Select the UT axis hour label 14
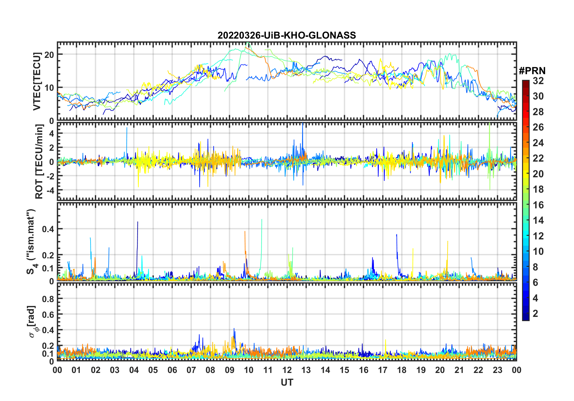Viewport: 574px width, 401px height. click(x=325, y=370)
